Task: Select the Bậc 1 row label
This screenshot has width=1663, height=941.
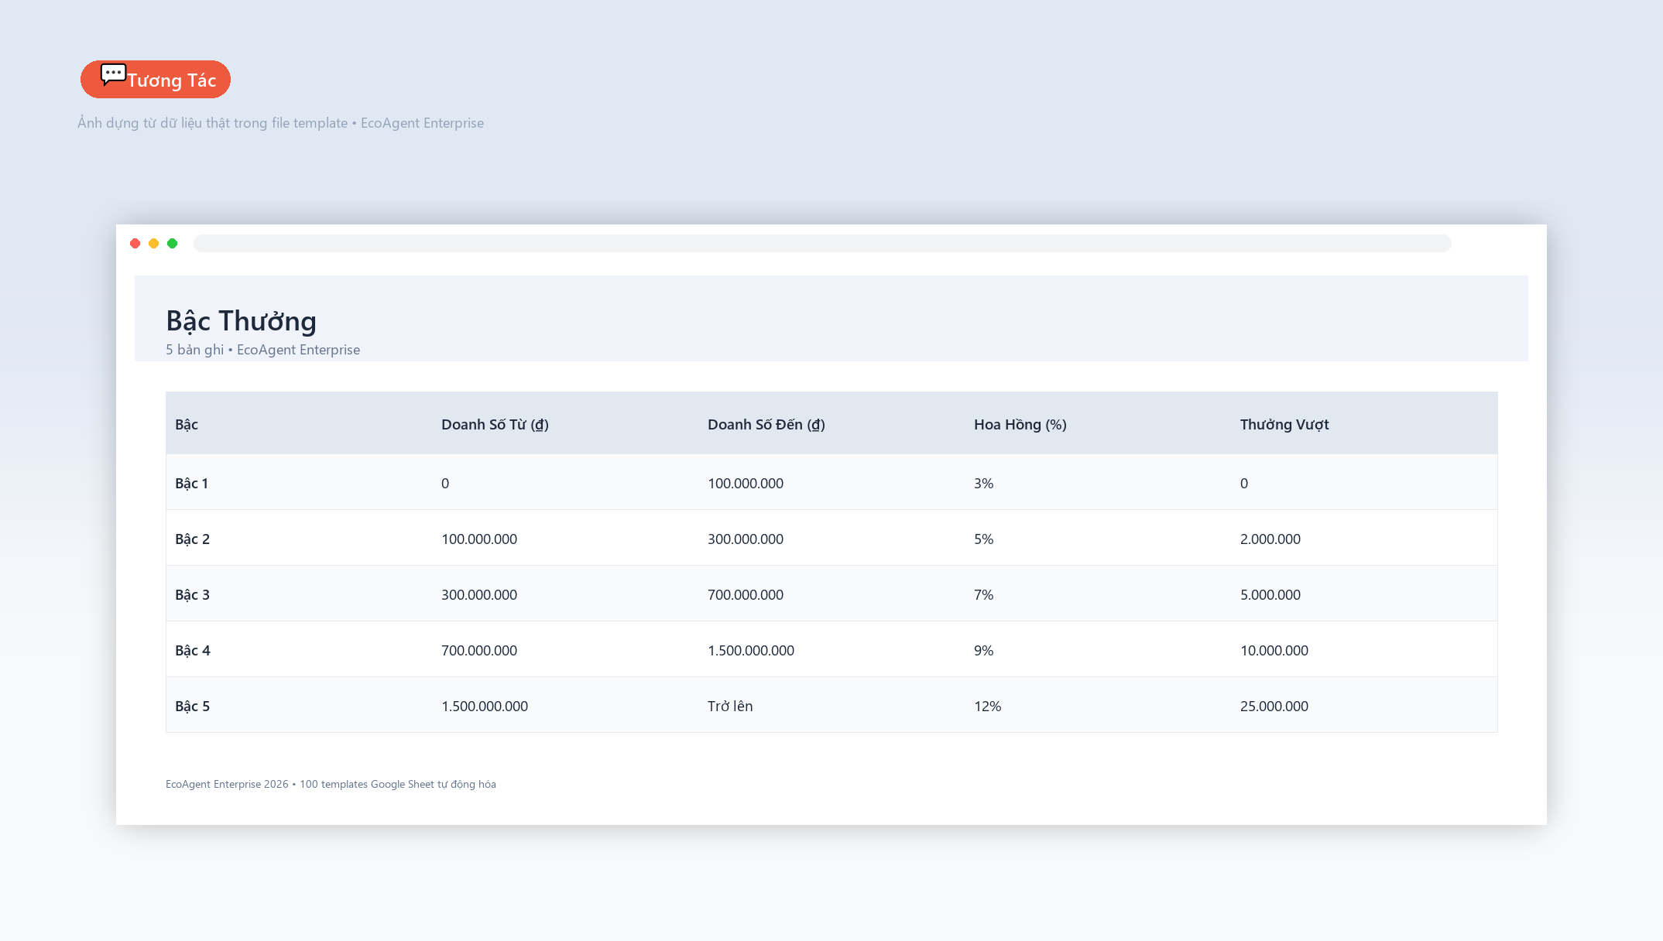Action: click(191, 483)
